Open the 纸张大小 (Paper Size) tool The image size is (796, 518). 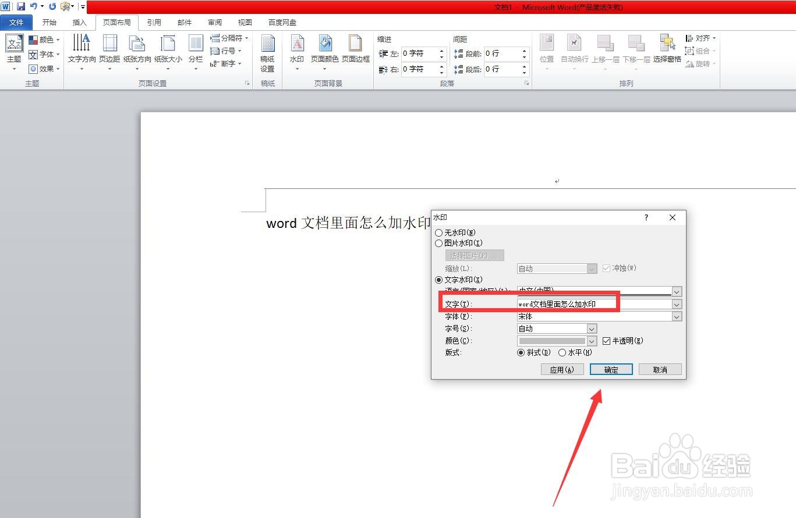(x=168, y=51)
